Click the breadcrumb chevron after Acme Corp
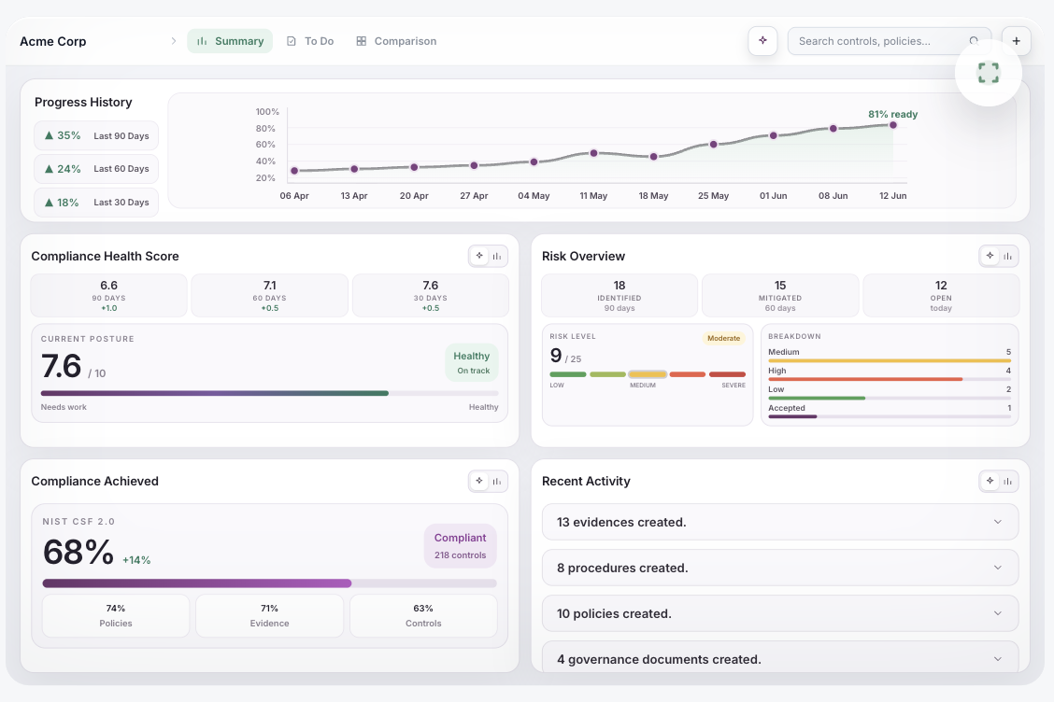 tap(174, 41)
